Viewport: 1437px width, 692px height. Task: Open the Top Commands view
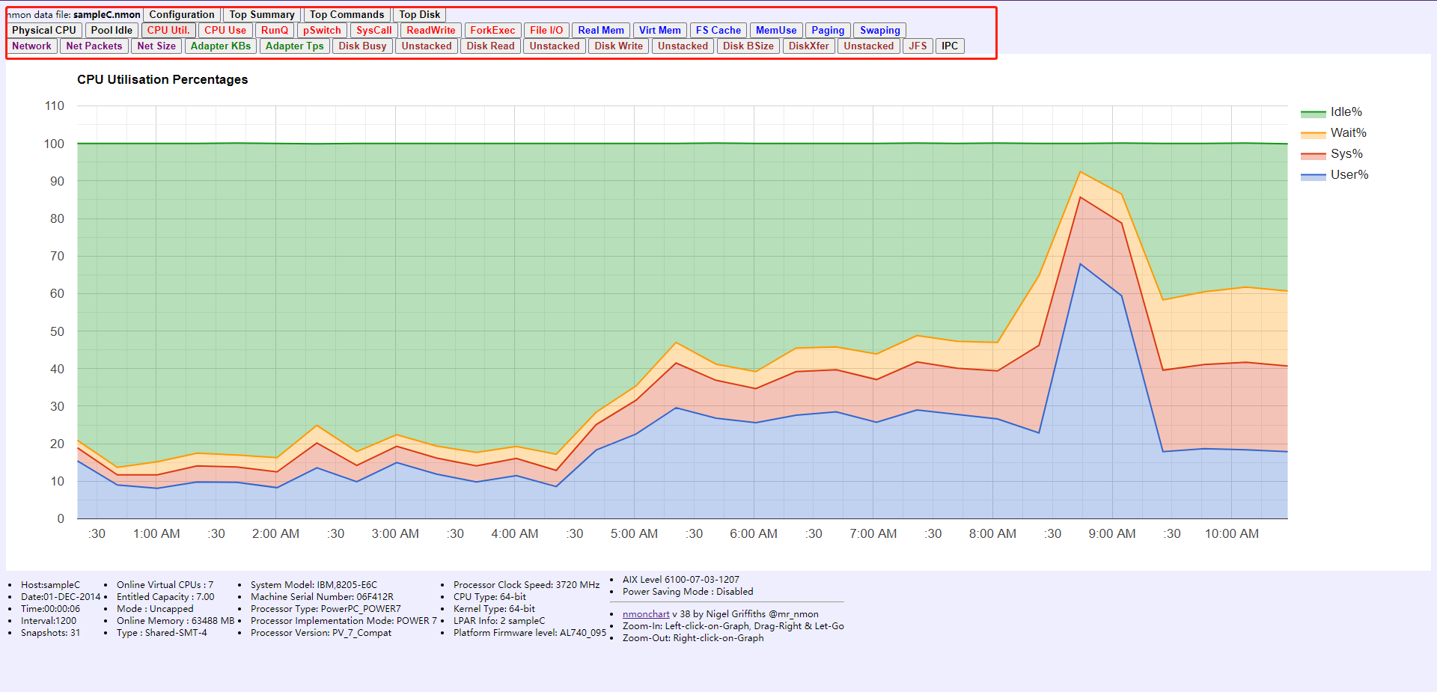(x=347, y=14)
